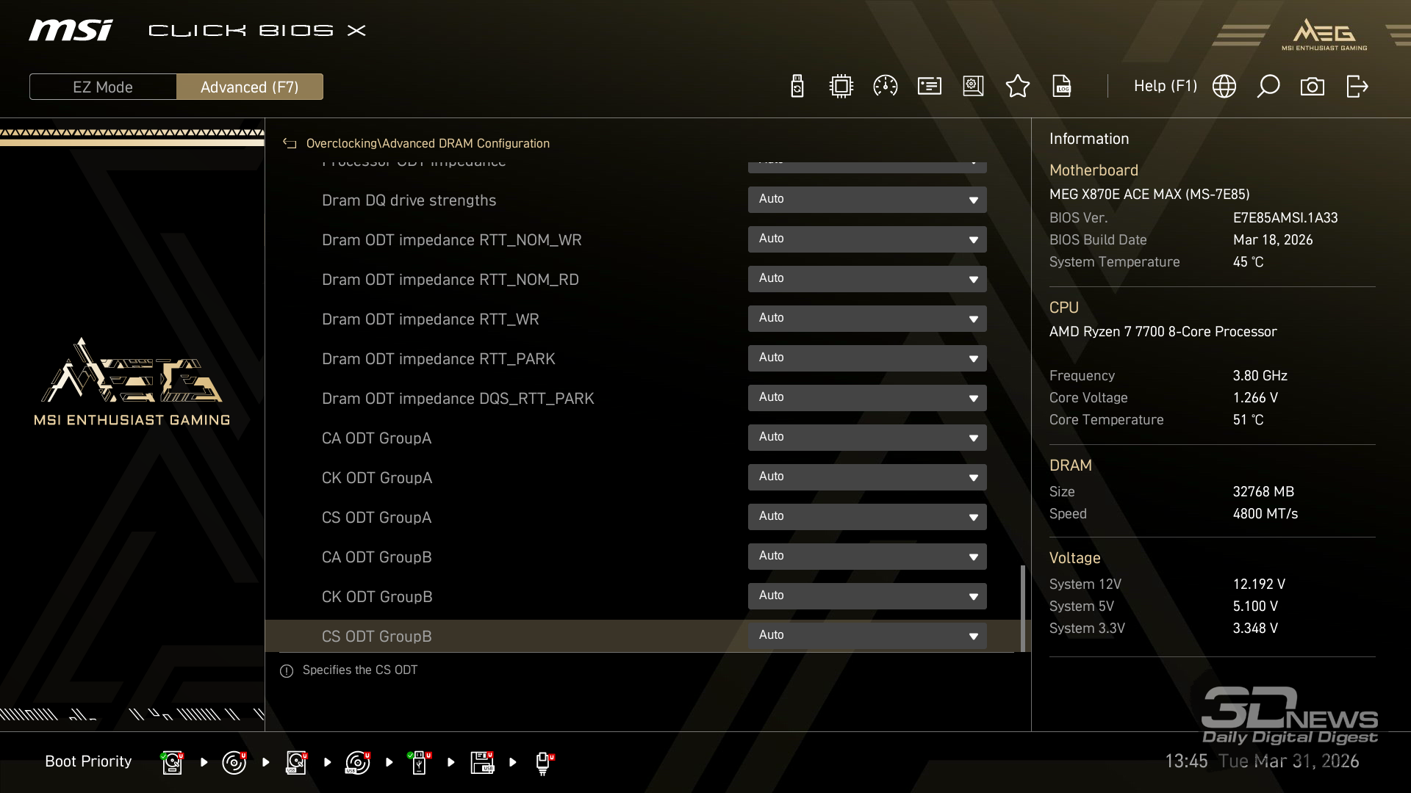Click Help (F1)

pyautogui.click(x=1165, y=87)
